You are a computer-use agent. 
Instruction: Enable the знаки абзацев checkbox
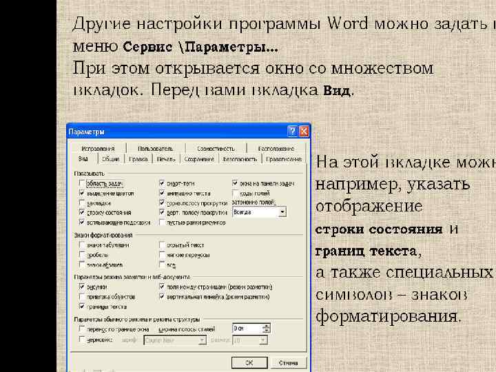(x=82, y=265)
